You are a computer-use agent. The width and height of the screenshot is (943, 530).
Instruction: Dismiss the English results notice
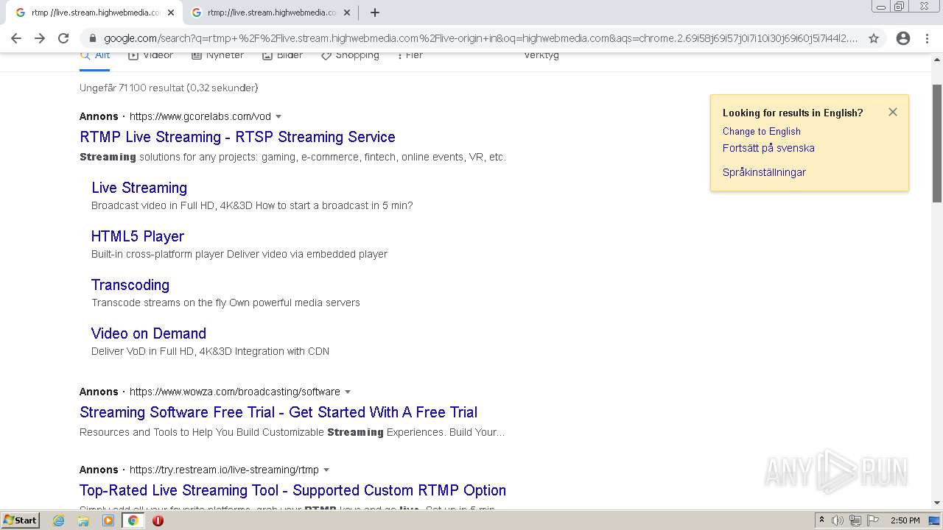pyautogui.click(x=893, y=112)
